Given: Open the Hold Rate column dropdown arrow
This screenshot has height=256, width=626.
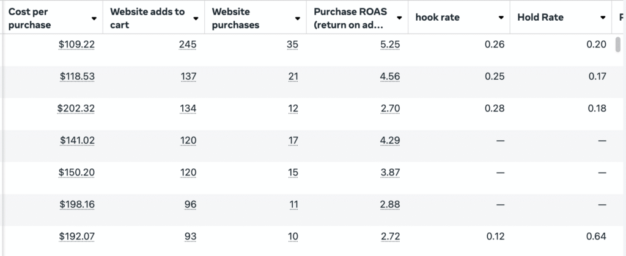Looking at the screenshot, I should point(603,18).
